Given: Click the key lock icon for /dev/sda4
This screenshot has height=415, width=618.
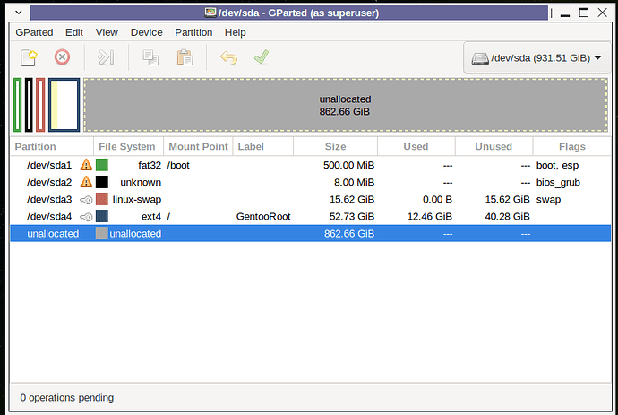Looking at the screenshot, I should pyautogui.click(x=86, y=217).
